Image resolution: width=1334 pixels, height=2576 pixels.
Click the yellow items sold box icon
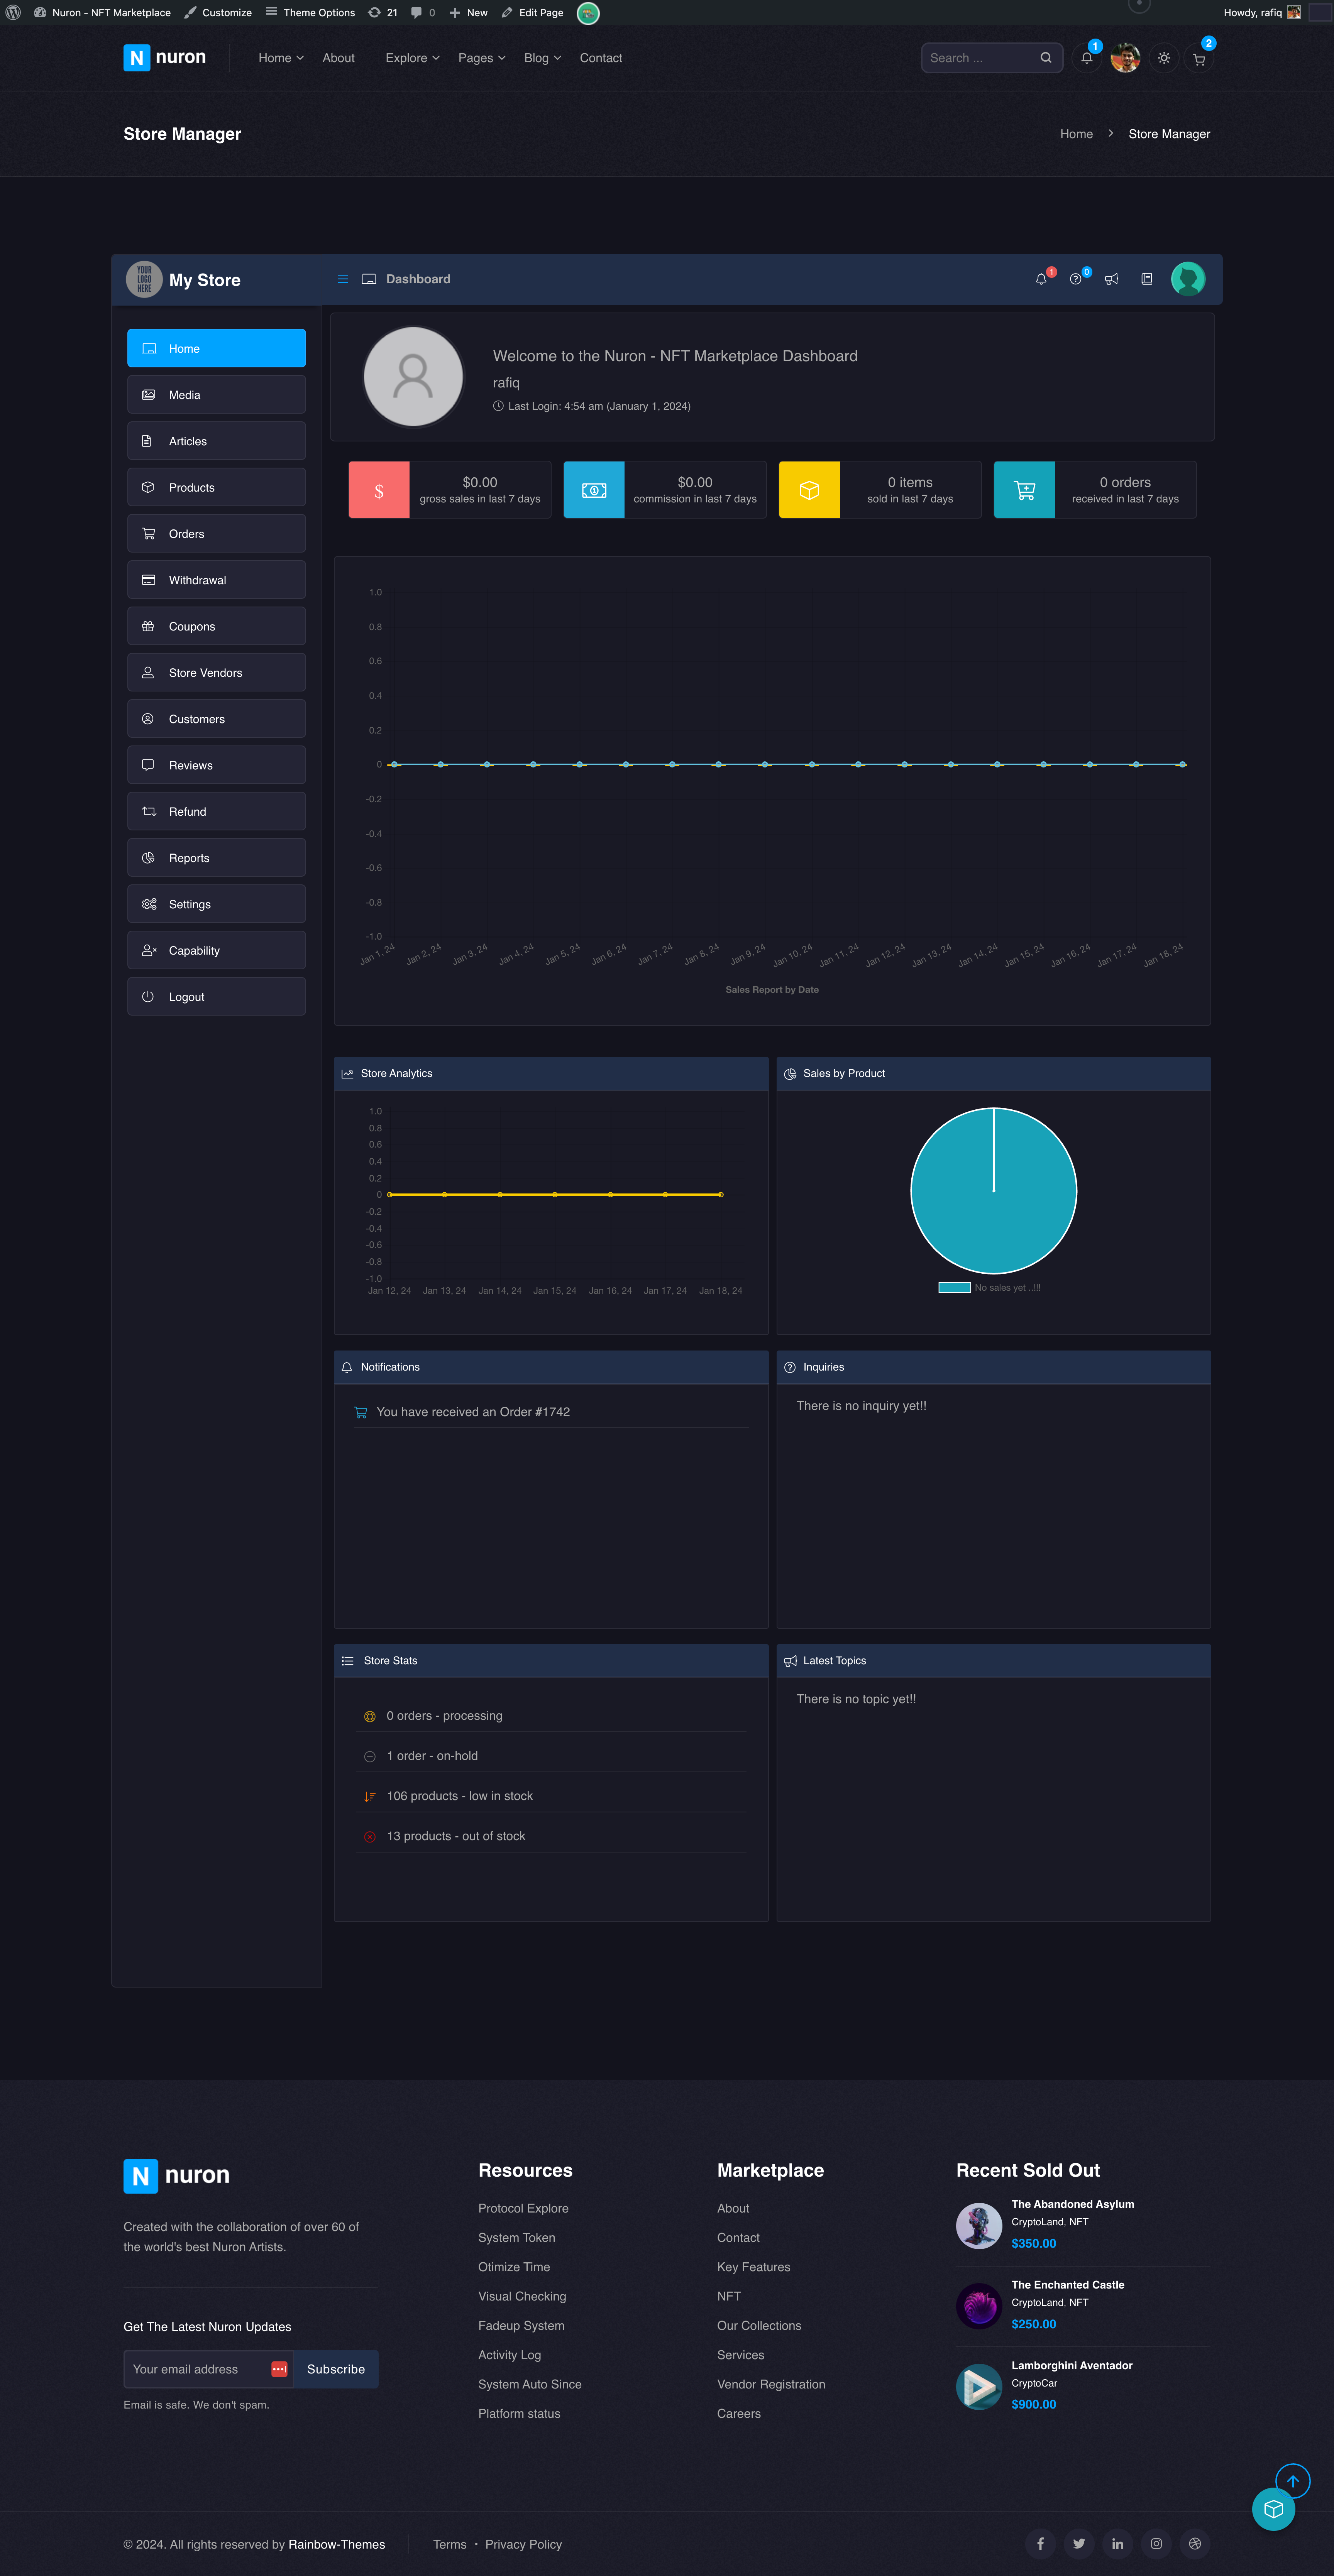click(810, 490)
